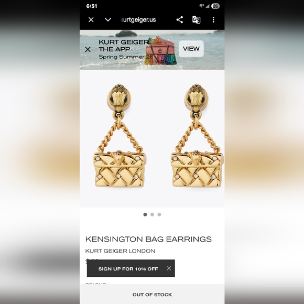Image resolution: width=304 pixels, height=304 pixels.
Task: Open the share icon
Action: [180, 19]
